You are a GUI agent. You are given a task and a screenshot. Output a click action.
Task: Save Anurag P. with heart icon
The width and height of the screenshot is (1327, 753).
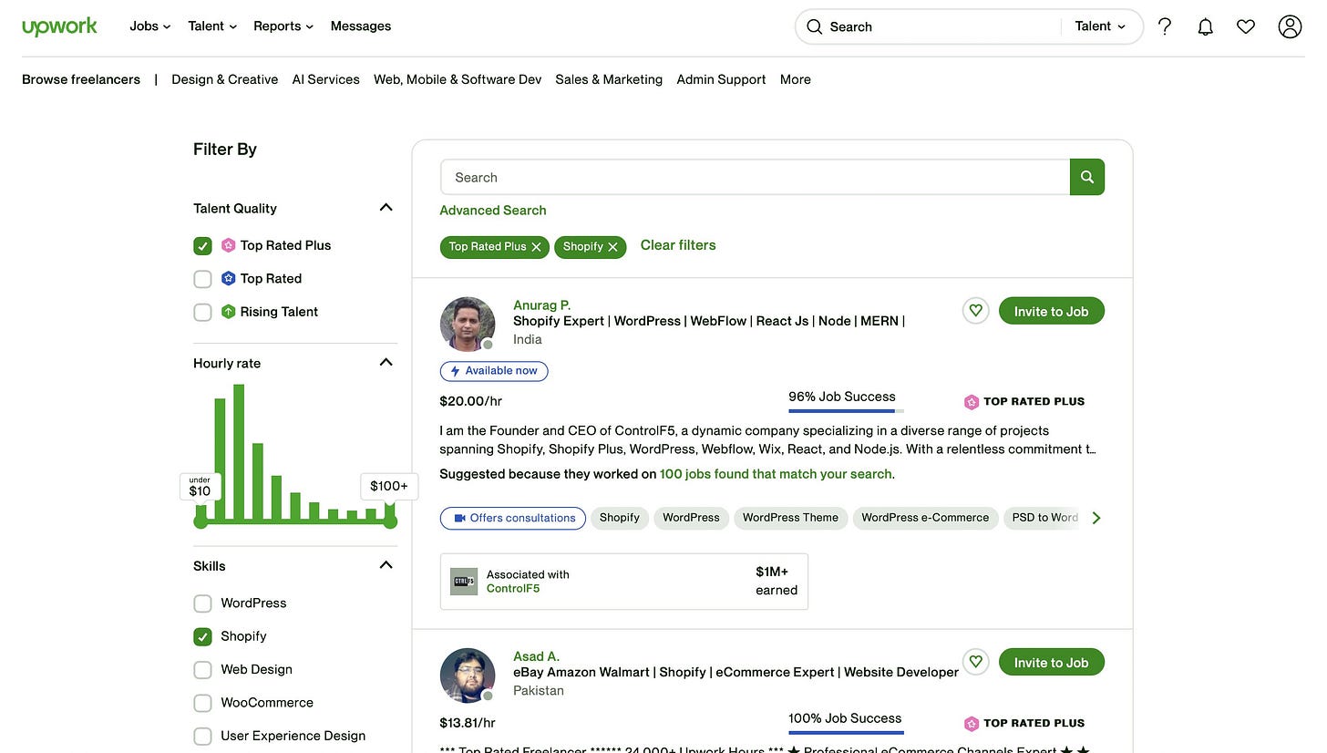(x=975, y=311)
